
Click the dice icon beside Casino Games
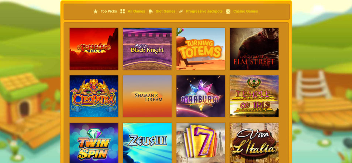(x=228, y=11)
